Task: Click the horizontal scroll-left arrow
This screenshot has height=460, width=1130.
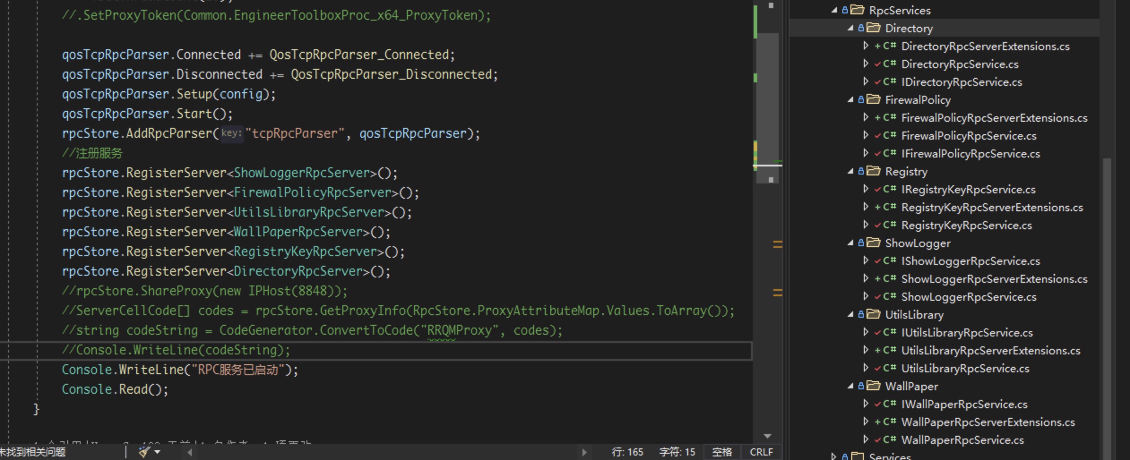Action: point(190,452)
